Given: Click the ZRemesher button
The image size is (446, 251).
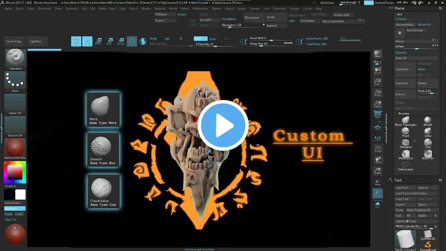Looking at the screenshot, I should point(254,17).
